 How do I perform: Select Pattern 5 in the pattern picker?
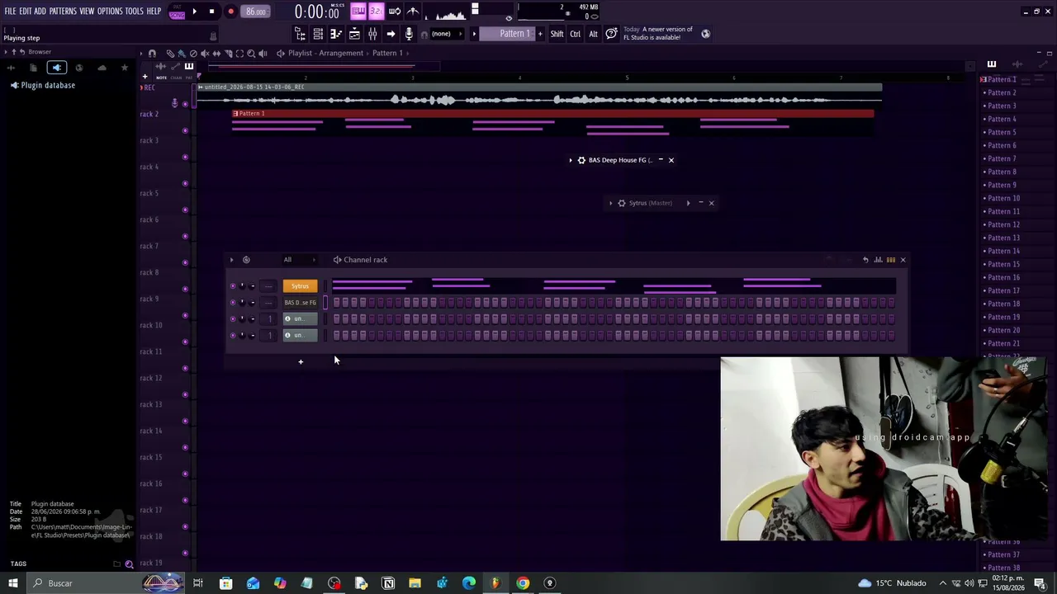click(1002, 132)
